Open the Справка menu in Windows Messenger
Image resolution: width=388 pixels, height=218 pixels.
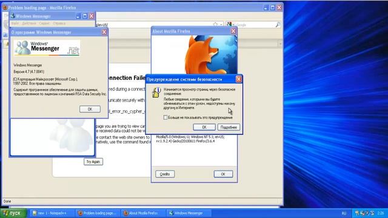59,23
